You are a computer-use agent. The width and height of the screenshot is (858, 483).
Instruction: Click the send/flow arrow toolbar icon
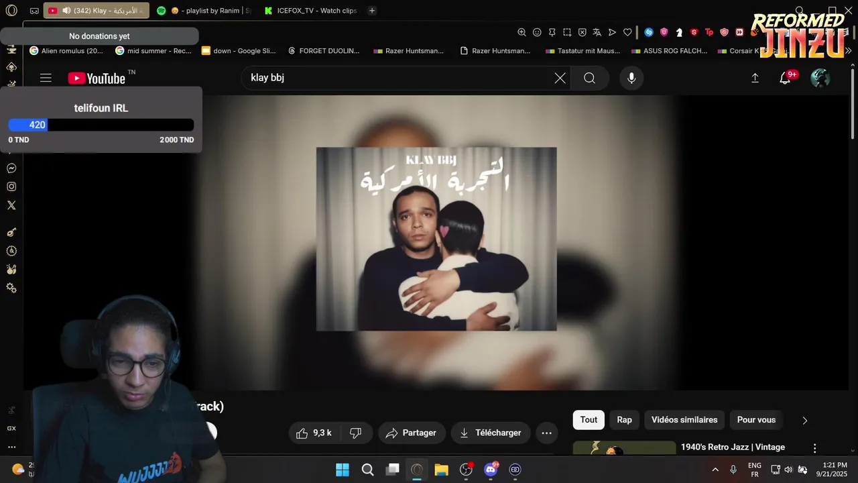(x=612, y=32)
